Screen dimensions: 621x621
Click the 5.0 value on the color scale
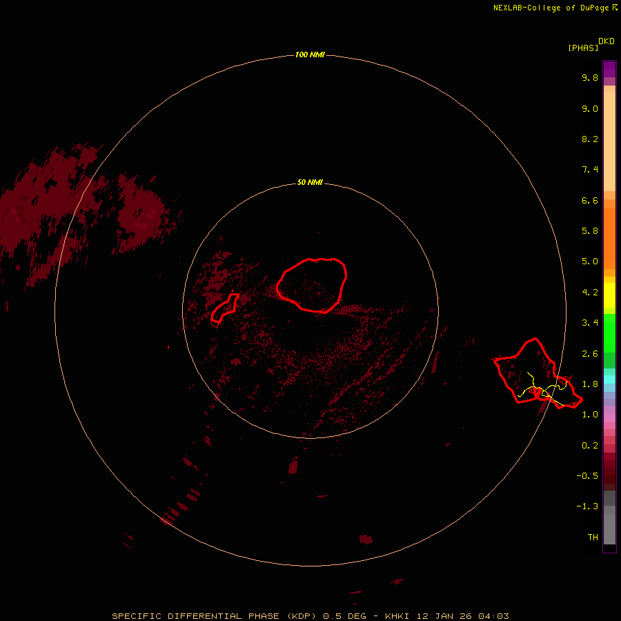(x=590, y=262)
